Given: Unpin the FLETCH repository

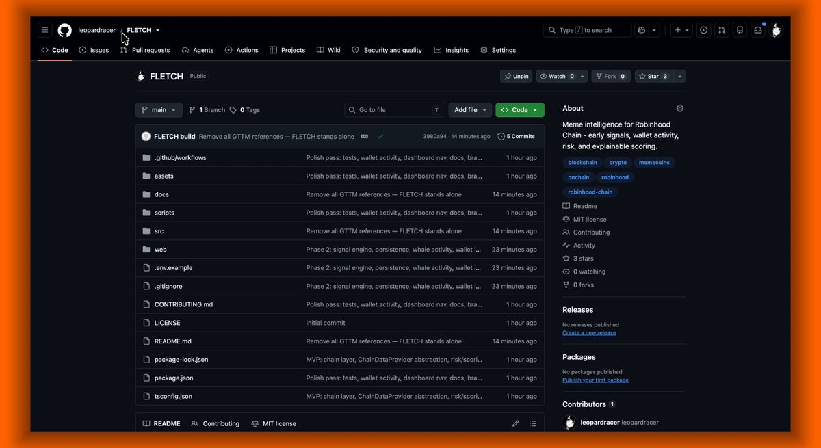Looking at the screenshot, I should point(517,76).
